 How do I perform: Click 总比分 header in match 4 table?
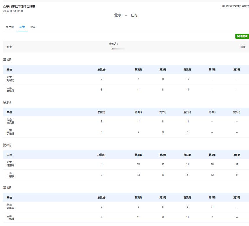[x=101, y=198]
